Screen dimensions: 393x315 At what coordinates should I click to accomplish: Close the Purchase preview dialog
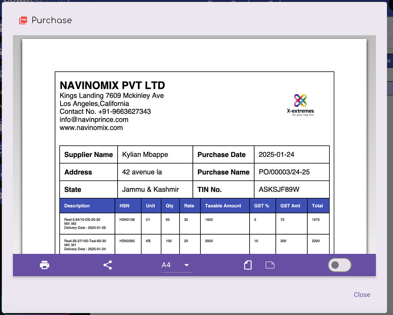(362, 294)
